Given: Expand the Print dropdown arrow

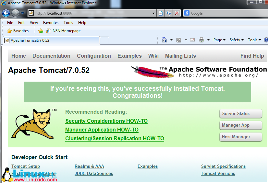Looking at the screenshot, I should click(208, 40).
